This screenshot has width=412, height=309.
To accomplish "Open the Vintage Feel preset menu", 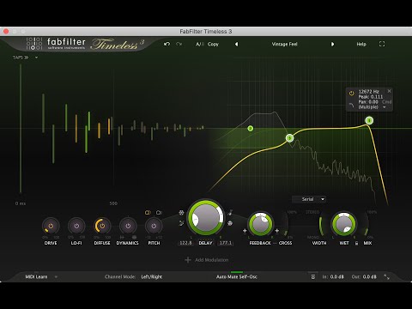I will tap(284, 44).
